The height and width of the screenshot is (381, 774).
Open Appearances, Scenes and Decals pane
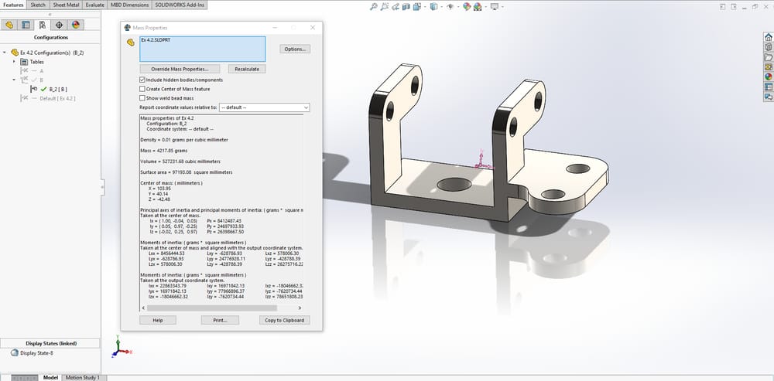[768, 77]
